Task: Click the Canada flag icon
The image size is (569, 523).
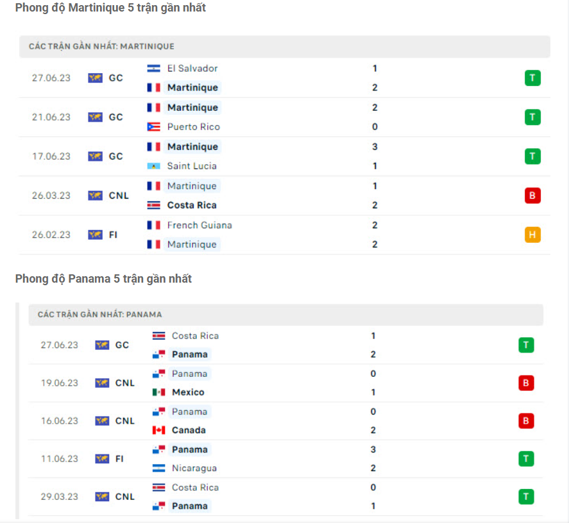Action: 158,430
